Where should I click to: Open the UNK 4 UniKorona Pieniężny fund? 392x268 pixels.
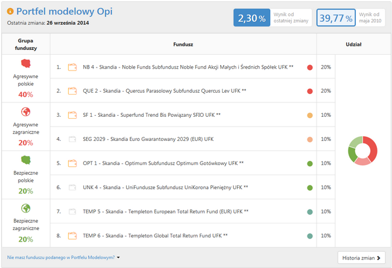click(x=165, y=187)
